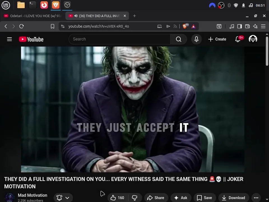269x202 pixels.
Task: Reload the current page
Action: 22,26
